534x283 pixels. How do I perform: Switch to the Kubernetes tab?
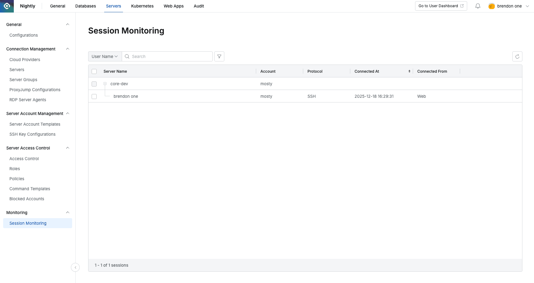click(142, 6)
